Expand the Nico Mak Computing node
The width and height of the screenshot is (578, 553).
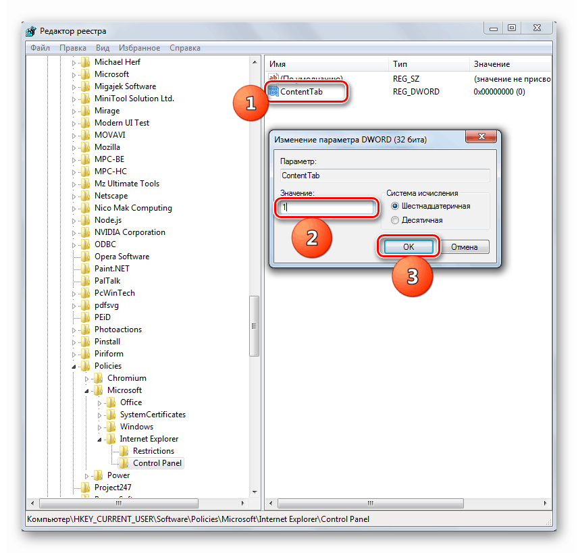coord(74,209)
